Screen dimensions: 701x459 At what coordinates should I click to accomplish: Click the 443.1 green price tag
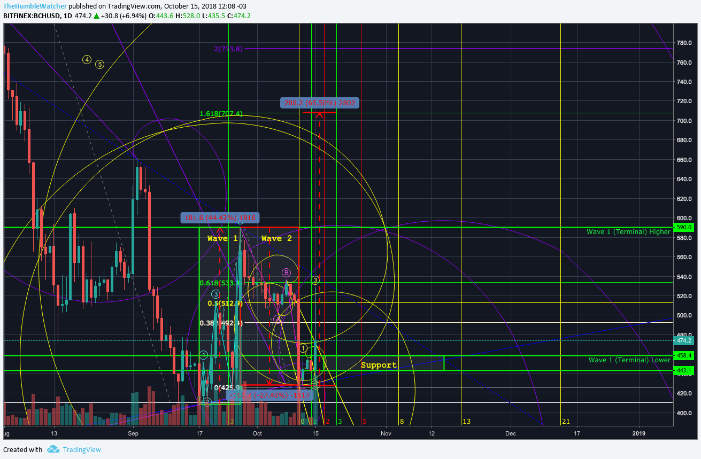click(685, 370)
